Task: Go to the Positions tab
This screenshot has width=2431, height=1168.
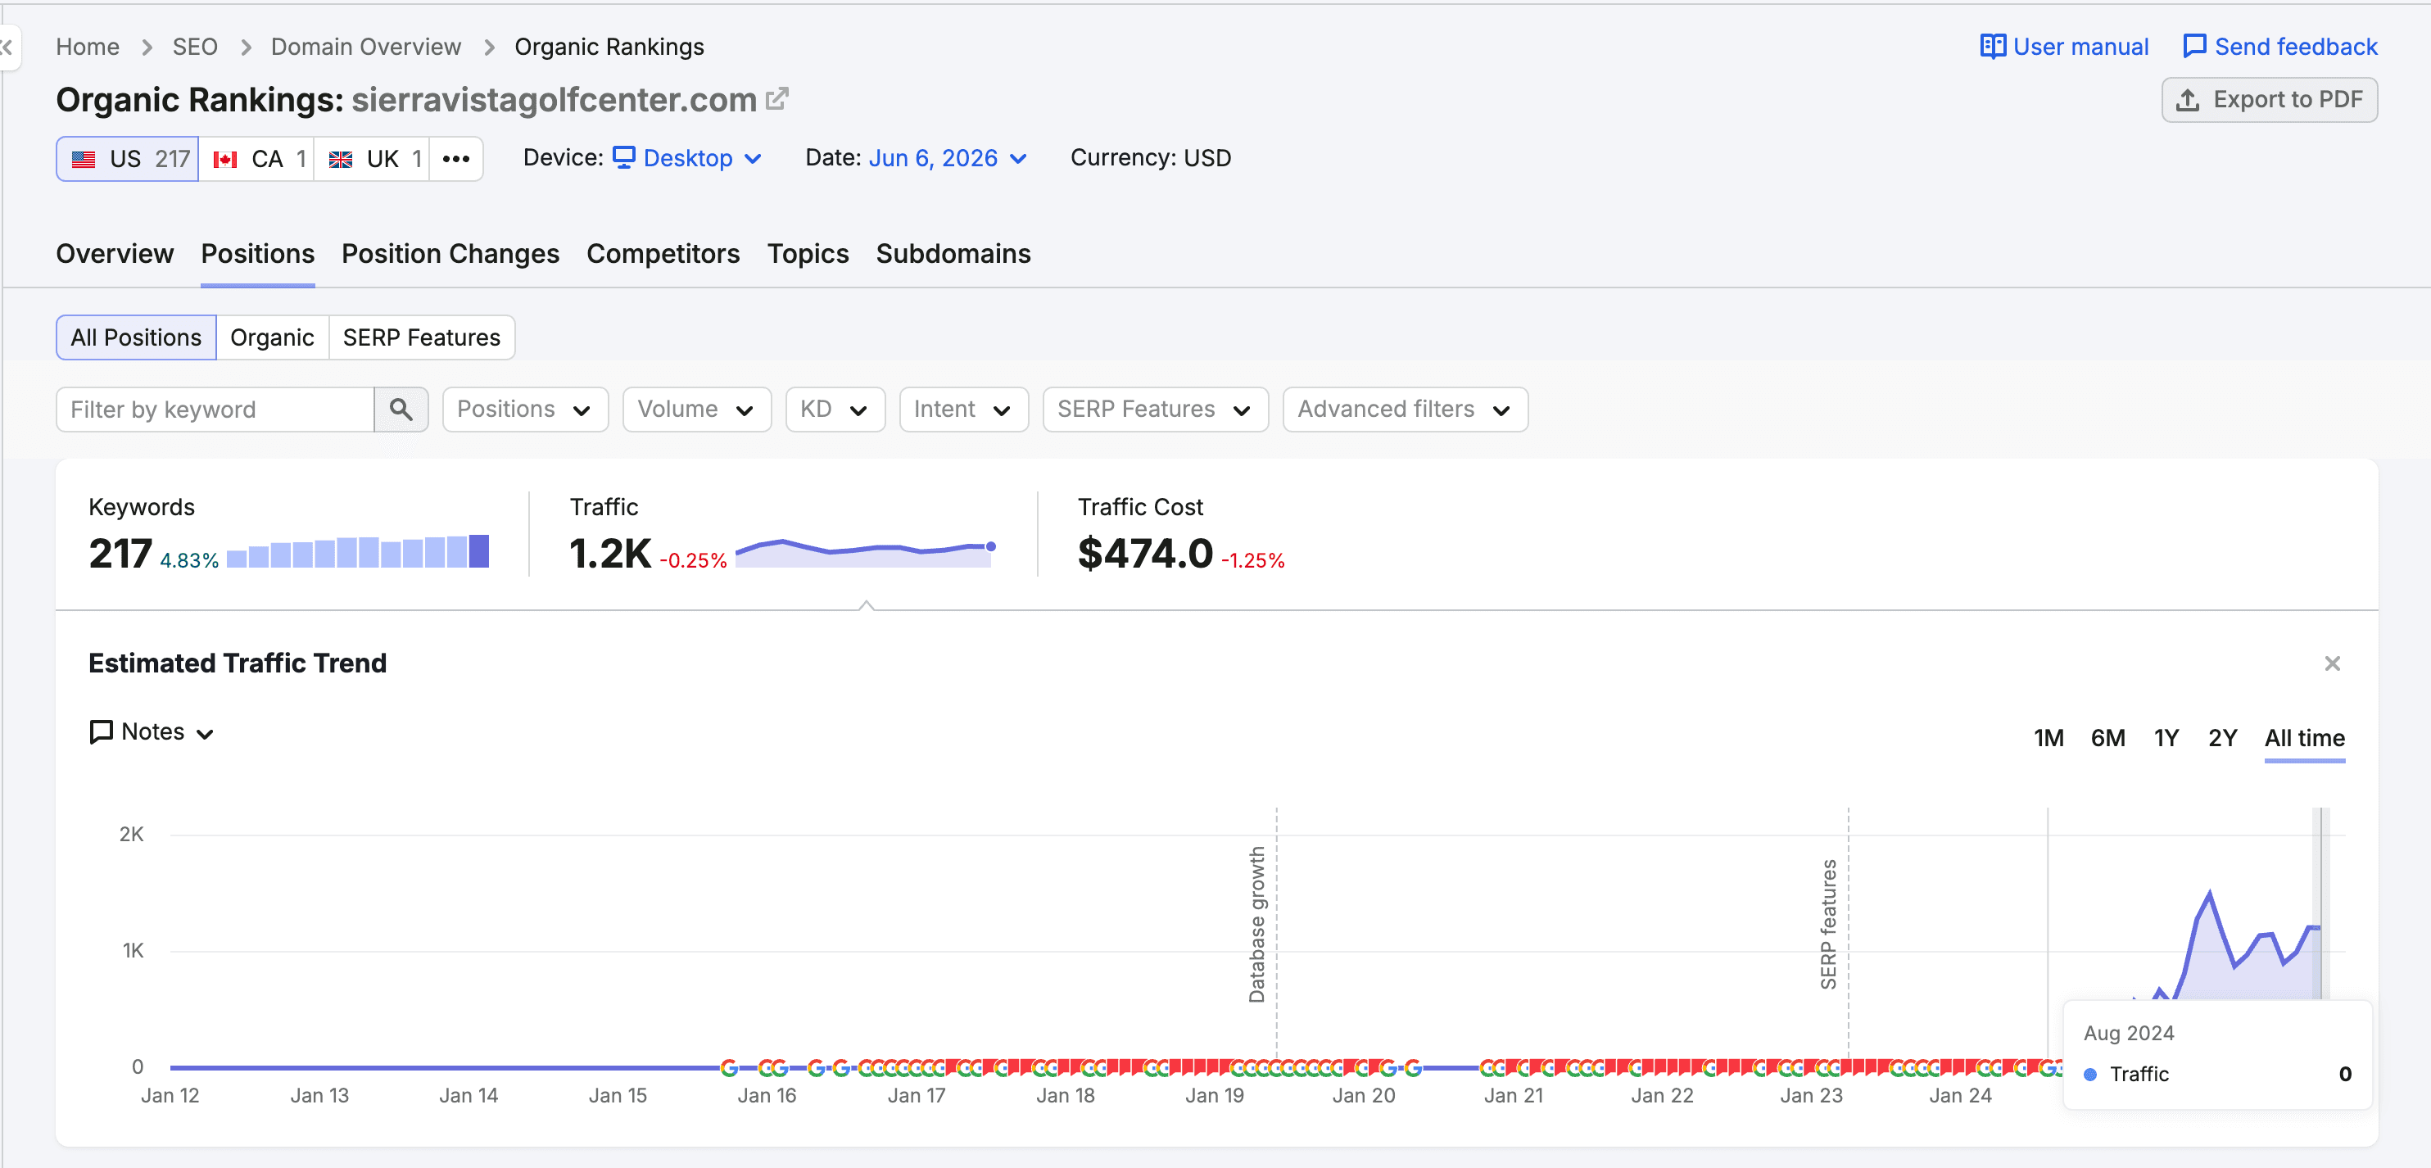Action: [258, 254]
